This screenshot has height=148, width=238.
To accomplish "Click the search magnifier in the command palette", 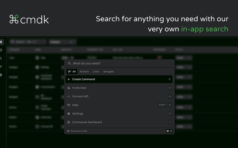I will (x=69, y=63).
